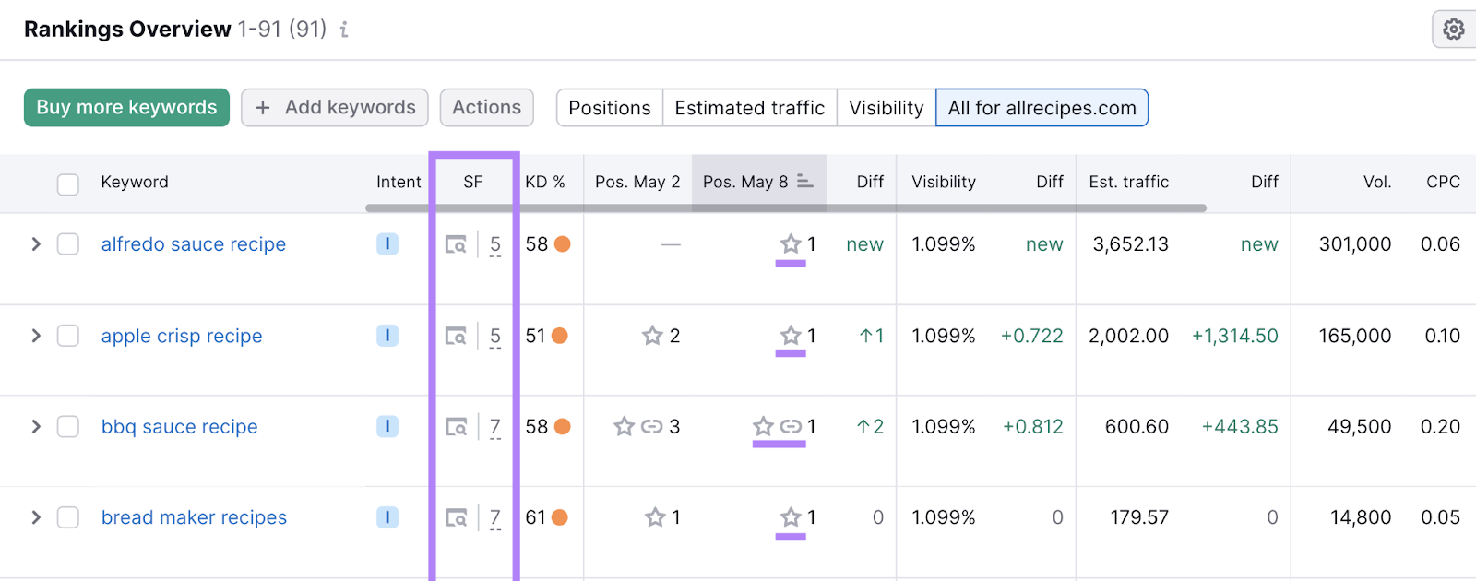Viewport: 1476px width, 581px height.
Task: Click the info icon beside Rankings Overview
Action: pyautogui.click(x=344, y=30)
